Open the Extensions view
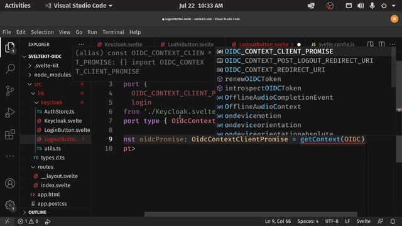This screenshot has height=226, width=402. coord(10,134)
